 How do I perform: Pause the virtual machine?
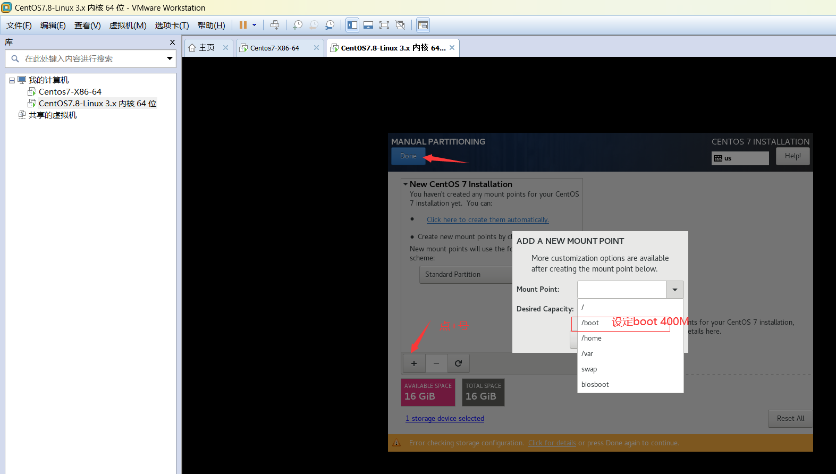coord(243,25)
